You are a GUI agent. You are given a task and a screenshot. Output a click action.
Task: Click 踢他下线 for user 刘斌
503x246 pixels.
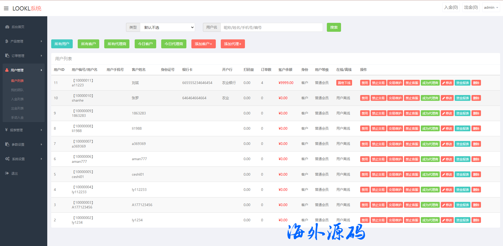pos(344,83)
